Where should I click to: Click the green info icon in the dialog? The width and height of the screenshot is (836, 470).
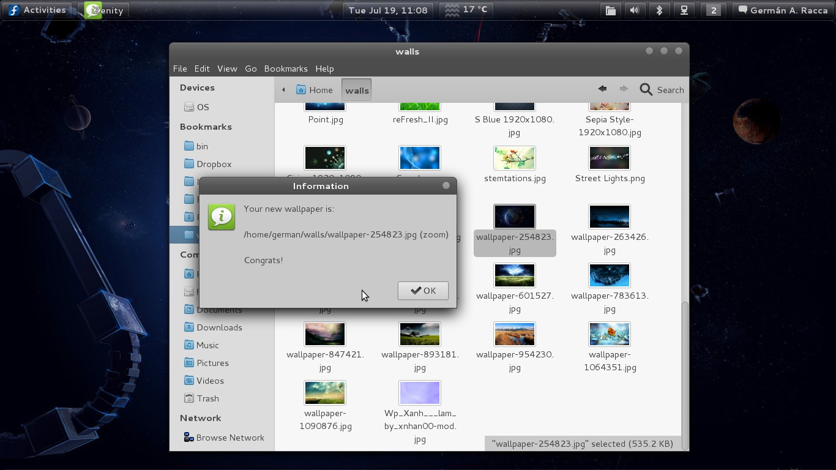point(222,217)
